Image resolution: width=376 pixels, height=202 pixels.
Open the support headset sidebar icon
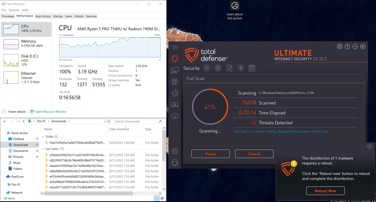pos(175,163)
